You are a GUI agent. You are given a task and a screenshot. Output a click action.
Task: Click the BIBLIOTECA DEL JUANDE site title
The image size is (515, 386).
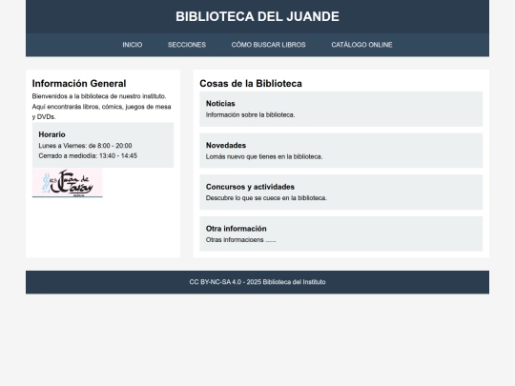pos(257,16)
